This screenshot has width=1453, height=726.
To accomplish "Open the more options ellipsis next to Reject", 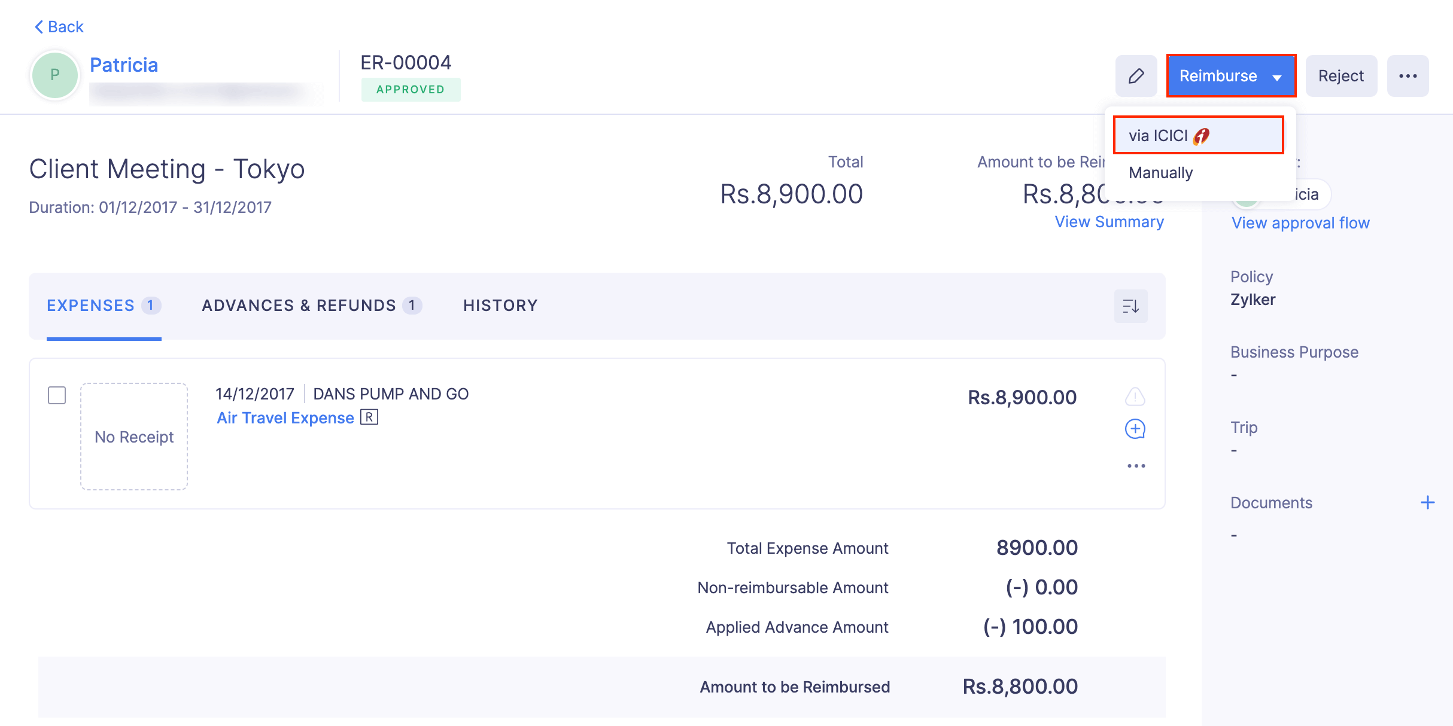I will [1408, 75].
